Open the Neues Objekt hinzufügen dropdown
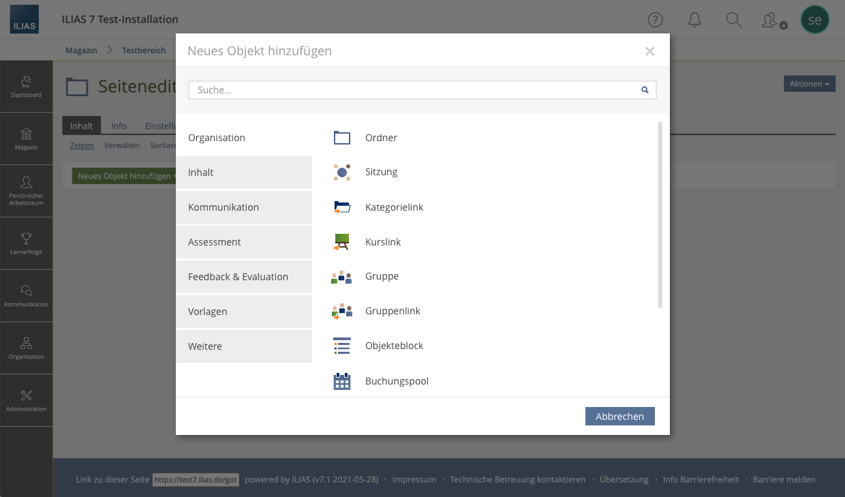The height and width of the screenshot is (497, 845). 126,175
